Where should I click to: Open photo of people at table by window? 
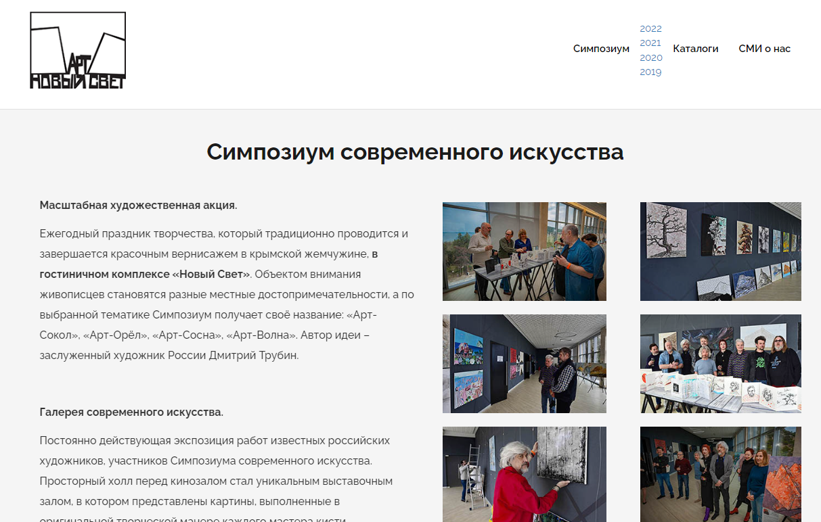tap(524, 252)
